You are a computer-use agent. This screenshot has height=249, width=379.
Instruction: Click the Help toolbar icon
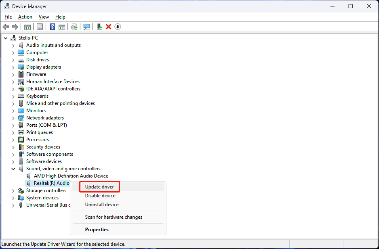(x=52, y=27)
